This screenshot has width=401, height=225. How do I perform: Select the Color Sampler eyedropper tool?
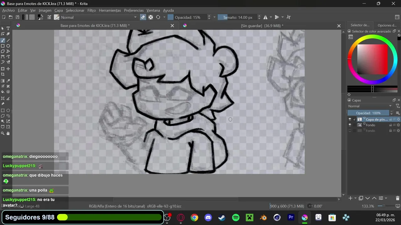pos(8,81)
